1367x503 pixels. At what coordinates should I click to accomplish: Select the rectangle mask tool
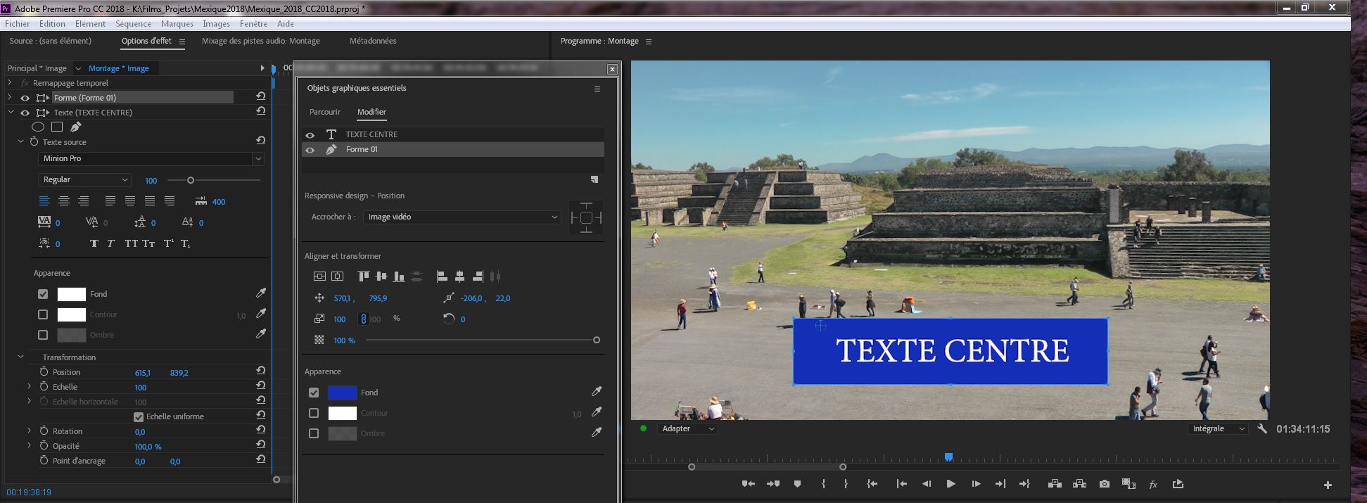pos(57,127)
